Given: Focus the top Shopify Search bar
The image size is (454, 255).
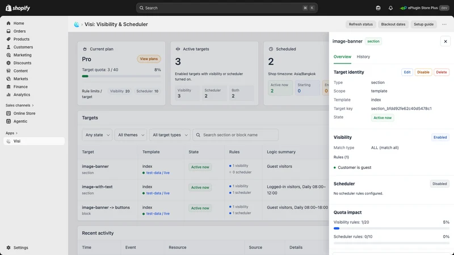Looking at the screenshot, I should 226,8.
